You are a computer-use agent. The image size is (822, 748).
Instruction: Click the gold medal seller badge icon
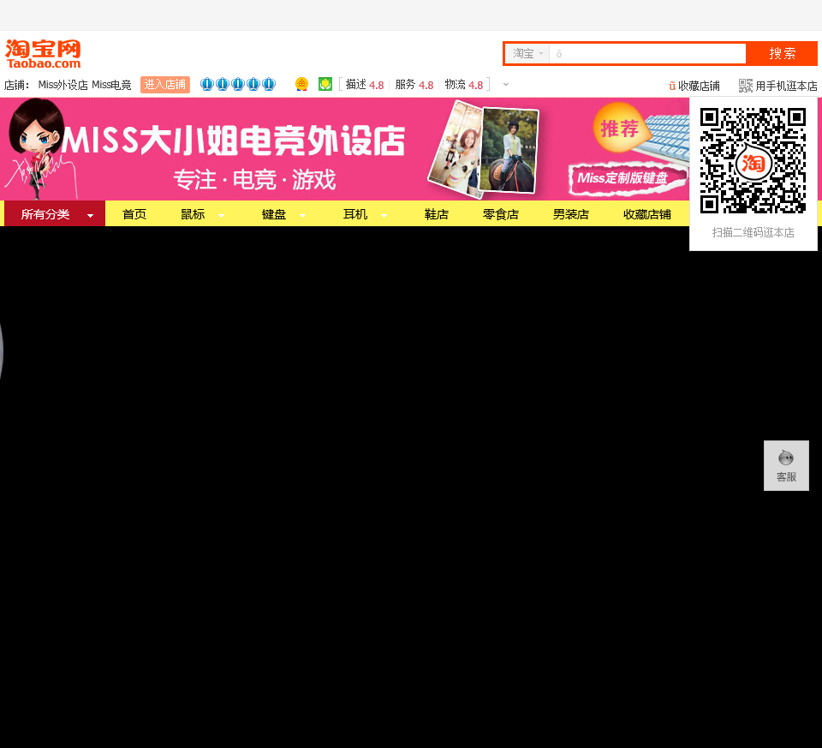[301, 84]
